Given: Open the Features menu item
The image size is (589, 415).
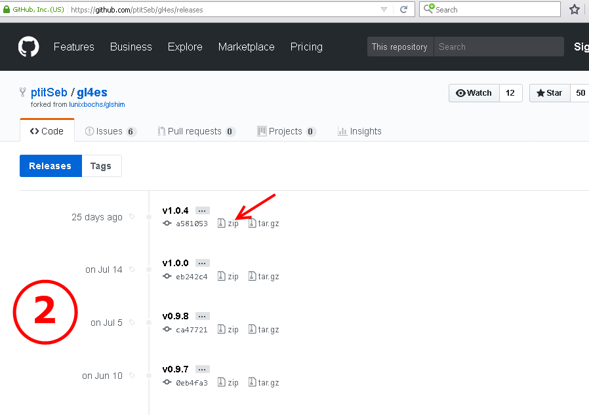Looking at the screenshot, I should (74, 47).
